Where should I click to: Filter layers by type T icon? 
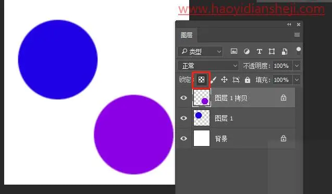point(259,51)
